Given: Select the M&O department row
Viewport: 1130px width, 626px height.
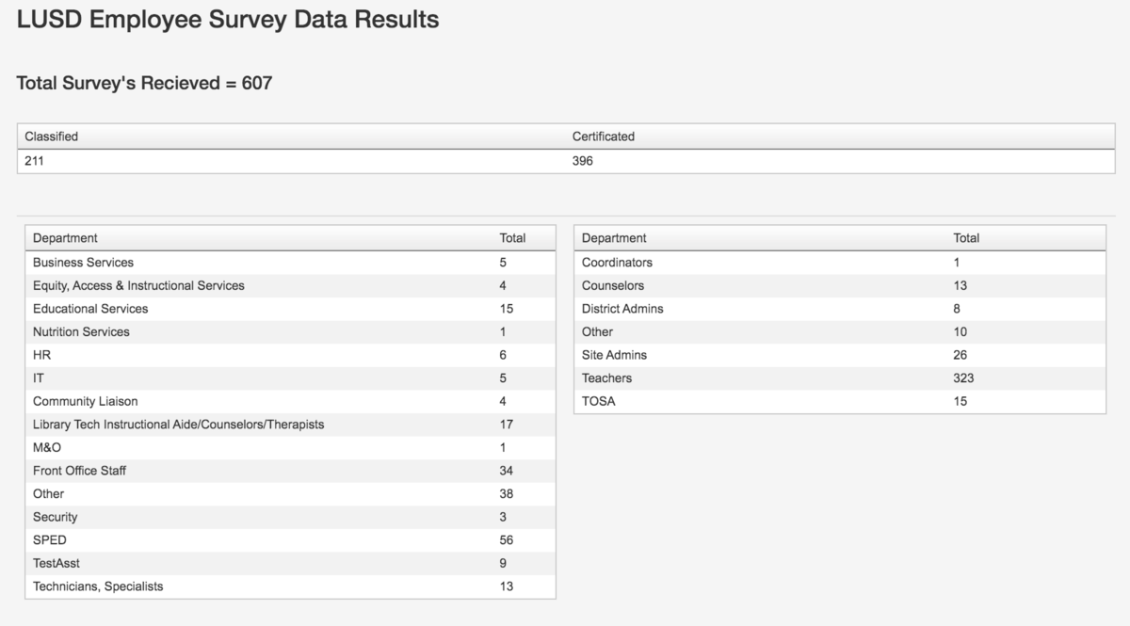Looking at the screenshot, I should pos(290,447).
